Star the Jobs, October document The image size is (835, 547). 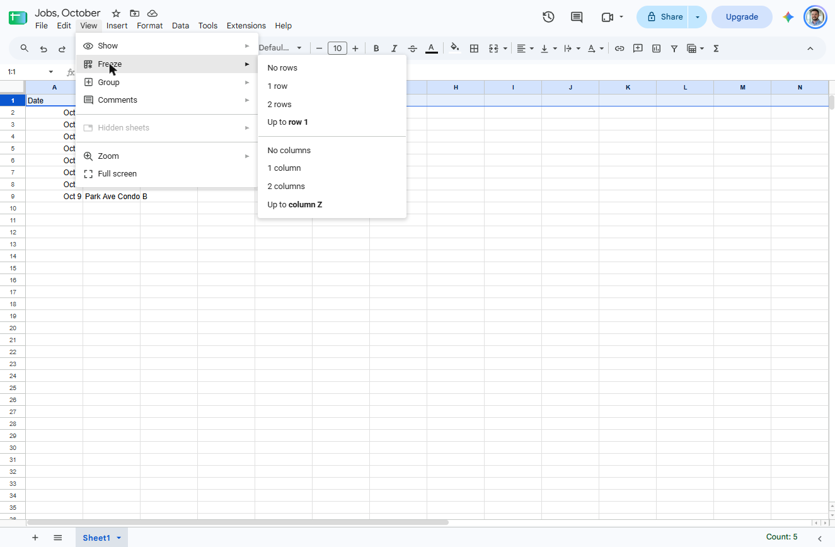click(x=116, y=13)
